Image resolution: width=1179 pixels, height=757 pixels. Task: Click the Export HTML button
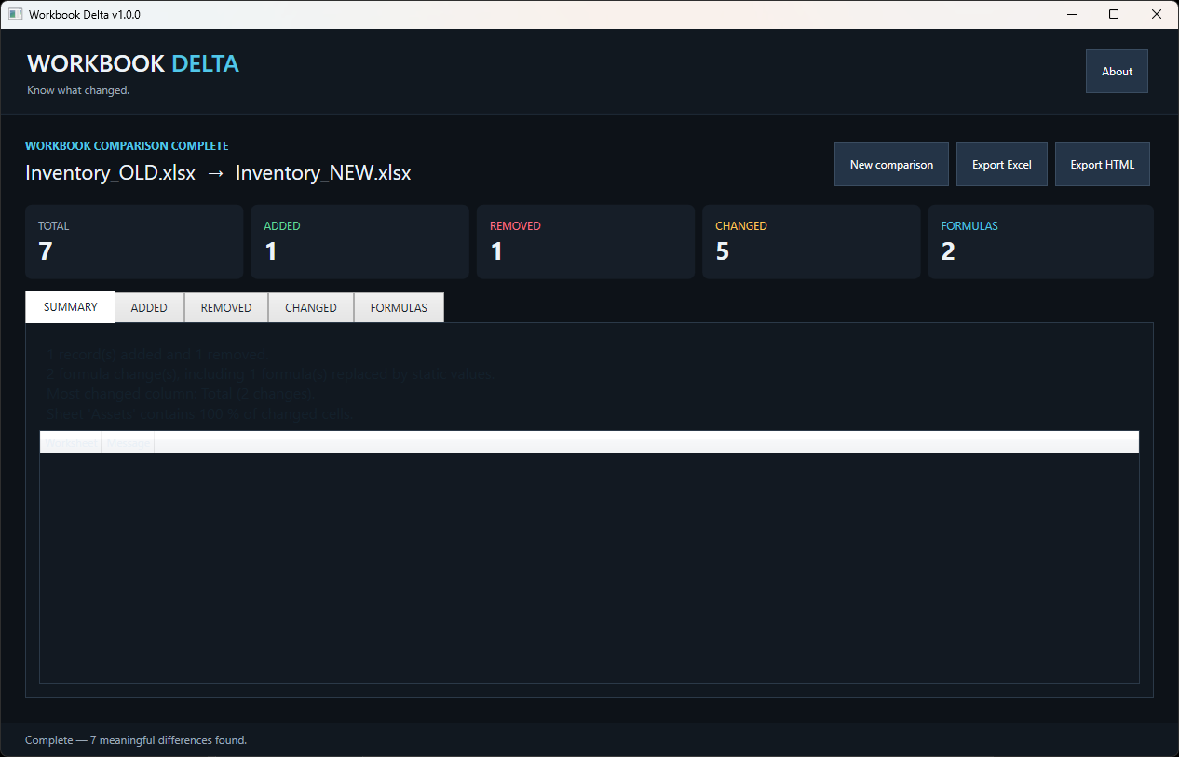(1103, 165)
